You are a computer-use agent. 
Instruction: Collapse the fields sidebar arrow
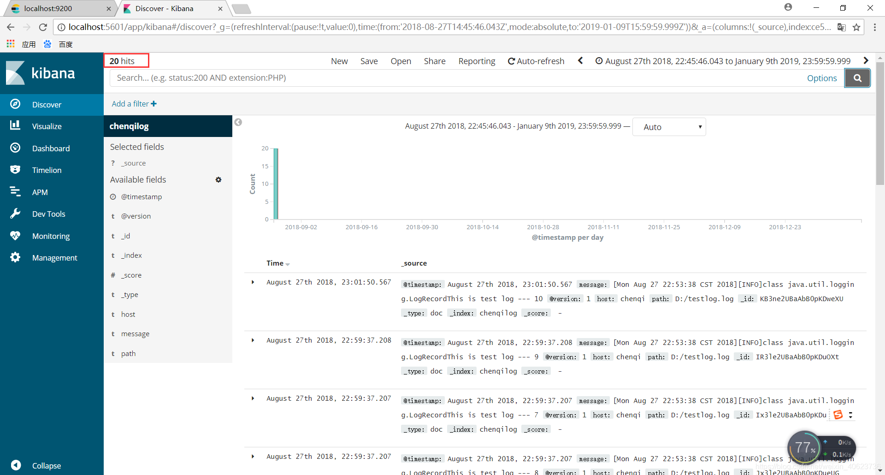238,122
